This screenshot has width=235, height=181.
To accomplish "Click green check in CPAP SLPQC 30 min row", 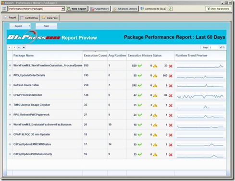I will [x=140, y=135].
